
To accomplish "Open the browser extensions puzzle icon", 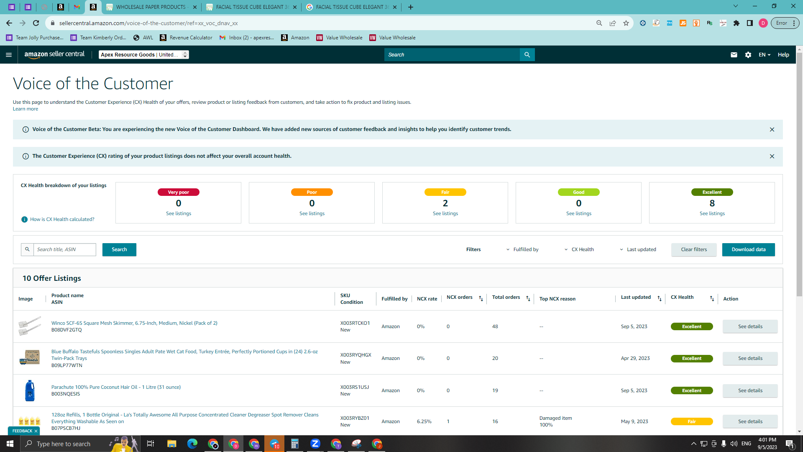I will pos(737,23).
